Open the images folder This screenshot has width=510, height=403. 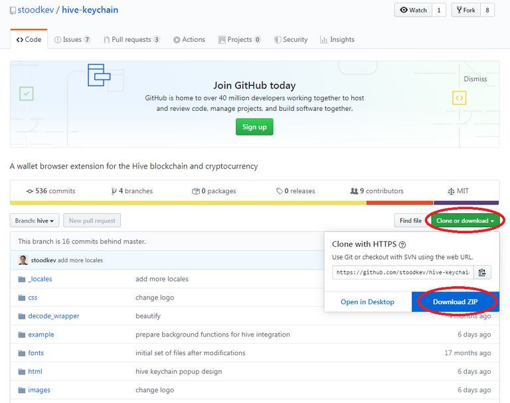[39, 390]
